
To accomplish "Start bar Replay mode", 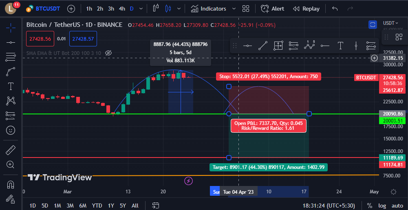I will (x=306, y=9).
